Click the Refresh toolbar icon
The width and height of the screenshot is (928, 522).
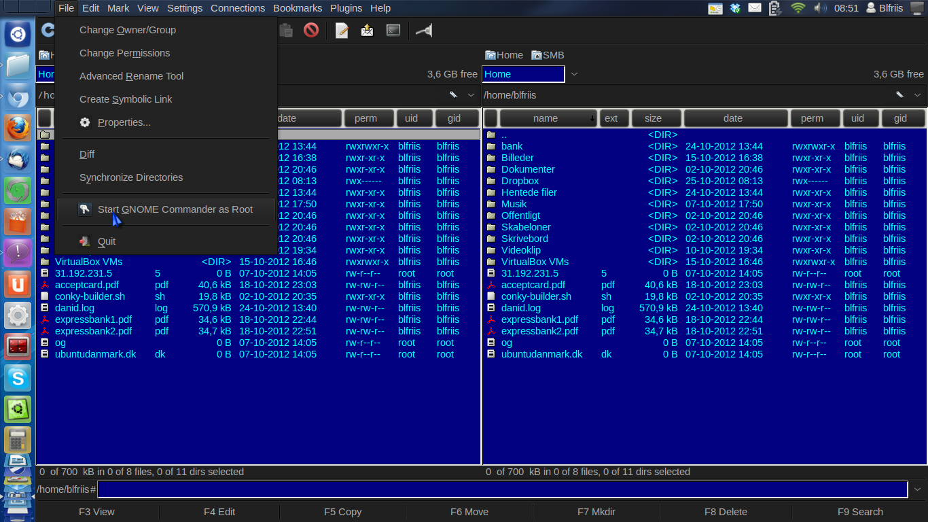[x=48, y=30]
